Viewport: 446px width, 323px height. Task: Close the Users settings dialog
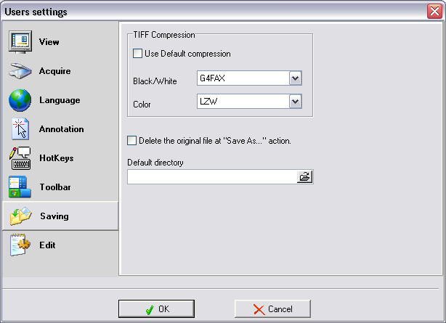pos(434,12)
